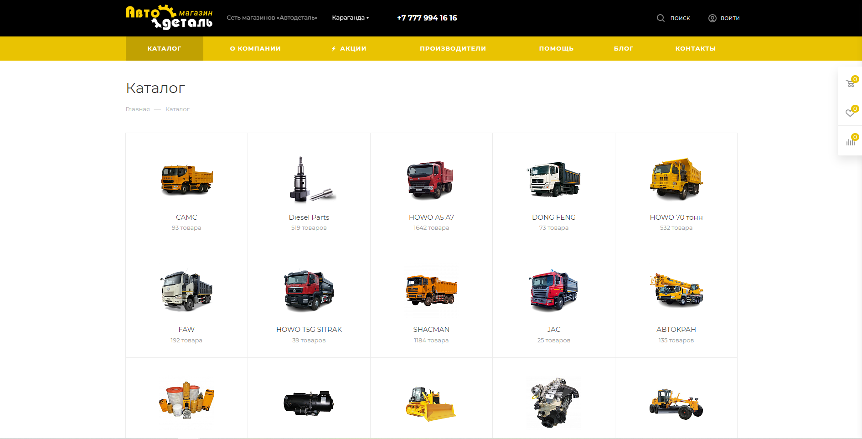Expand the Караганда city dropdown
862x439 pixels.
tap(350, 18)
